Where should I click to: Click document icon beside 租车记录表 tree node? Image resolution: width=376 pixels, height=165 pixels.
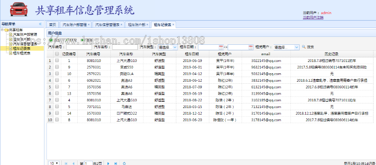[10, 49]
